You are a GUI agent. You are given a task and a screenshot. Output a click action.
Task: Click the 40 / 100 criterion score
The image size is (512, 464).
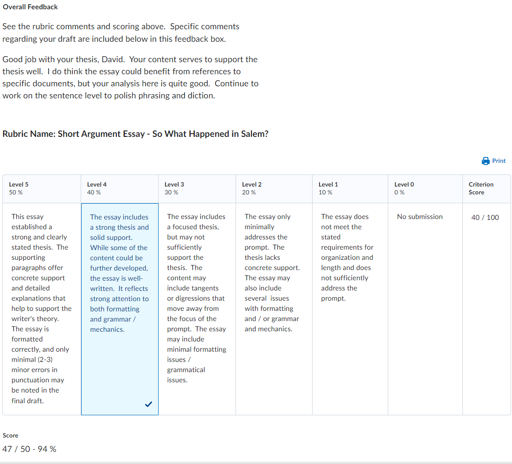pyautogui.click(x=485, y=217)
